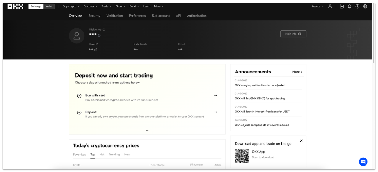Expand the Trade menu

coord(106,6)
